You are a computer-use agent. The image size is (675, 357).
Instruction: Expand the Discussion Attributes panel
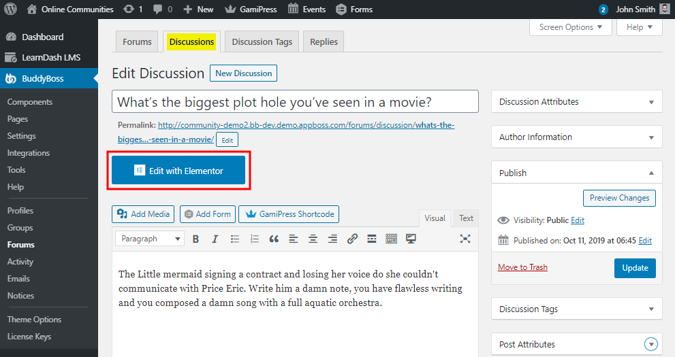tap(576, 102)
